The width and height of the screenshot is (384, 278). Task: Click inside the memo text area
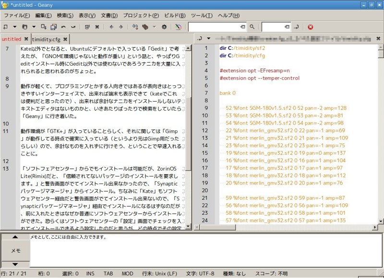coord(206,251)
